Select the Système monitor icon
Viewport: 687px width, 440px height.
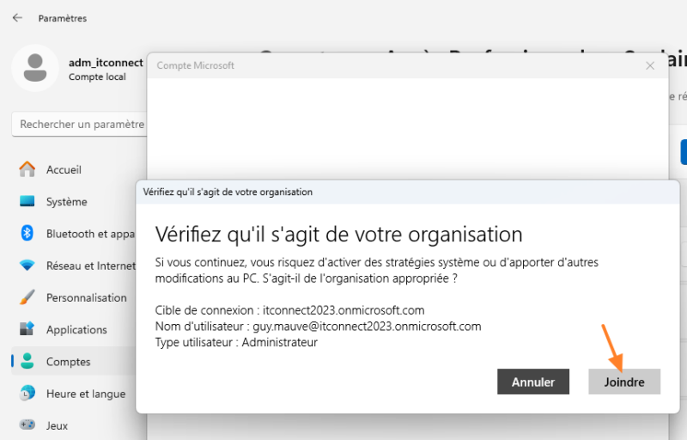click(x=27, y=201)
